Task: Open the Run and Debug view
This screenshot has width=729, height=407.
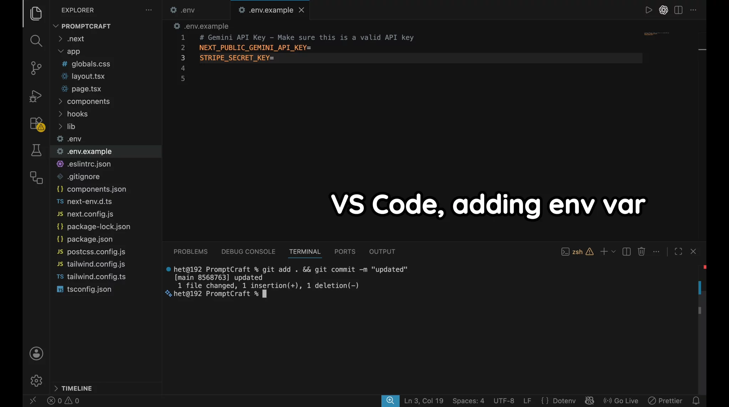Action: 36,96
